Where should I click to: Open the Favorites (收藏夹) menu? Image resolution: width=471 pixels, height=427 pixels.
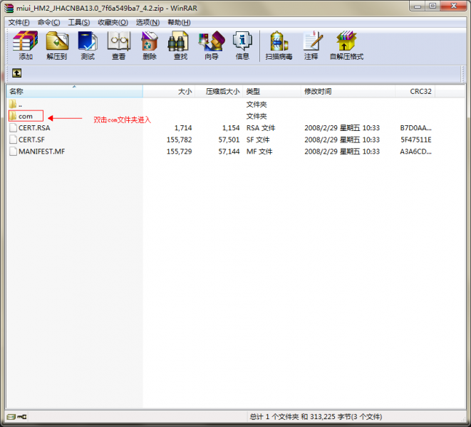(113, 23)
